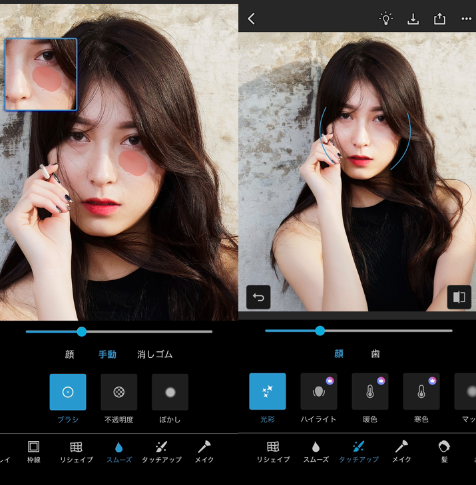Open タッチアップ in the right toolbar

coord(359,452)
